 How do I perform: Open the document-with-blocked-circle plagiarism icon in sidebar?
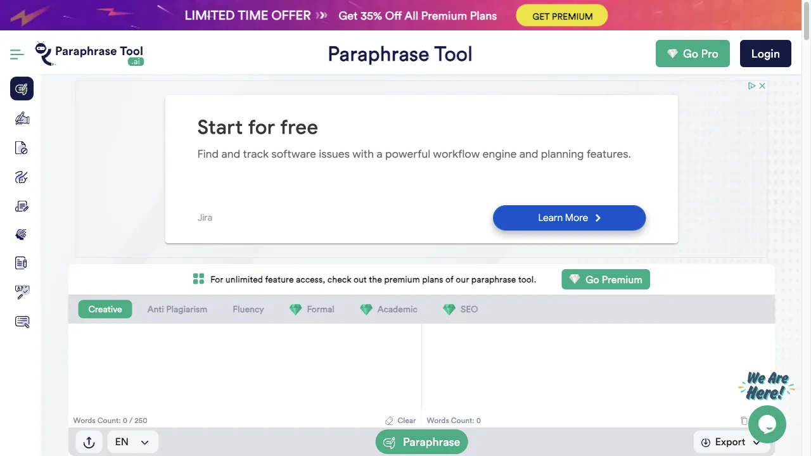[22, 148]
